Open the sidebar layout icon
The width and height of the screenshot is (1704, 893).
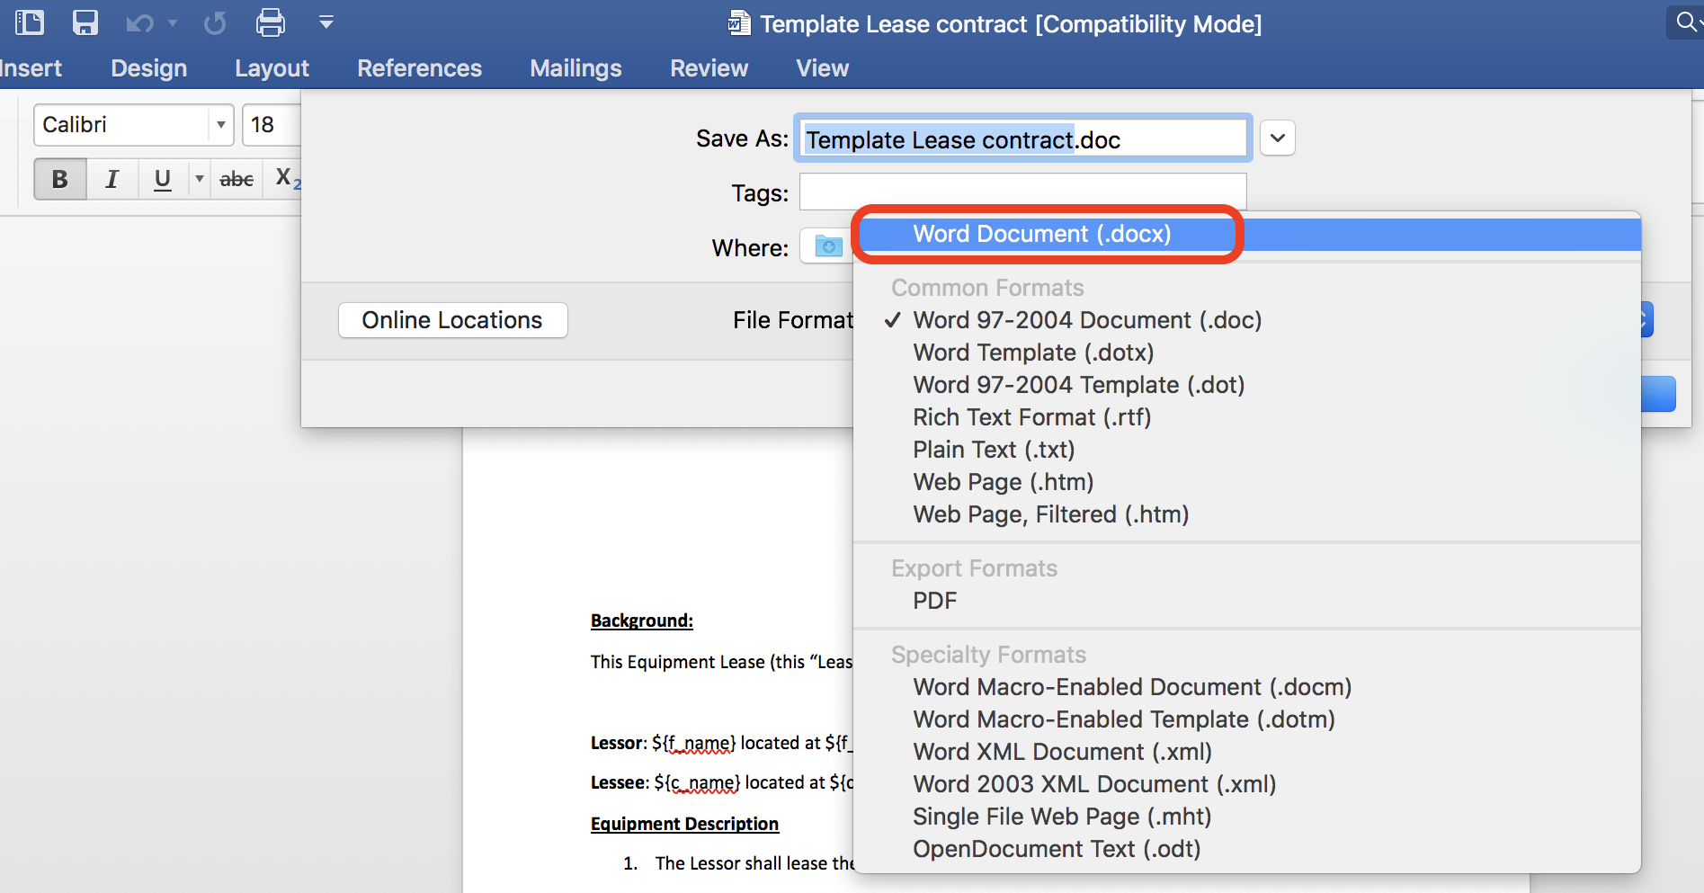tap(30, 22)
